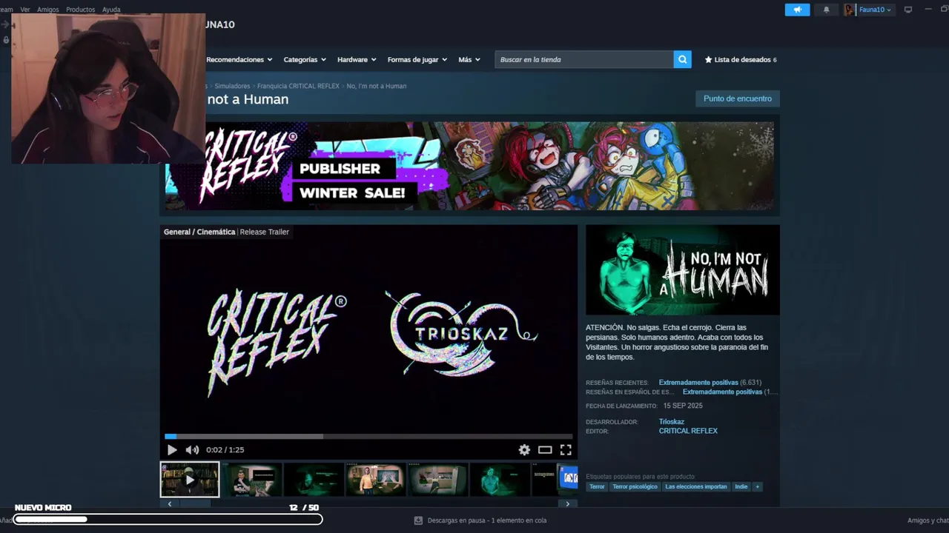
Task: Open recent reviews Extremadamente positivas link
Action: pyautogui.click(x=698, y=383)
